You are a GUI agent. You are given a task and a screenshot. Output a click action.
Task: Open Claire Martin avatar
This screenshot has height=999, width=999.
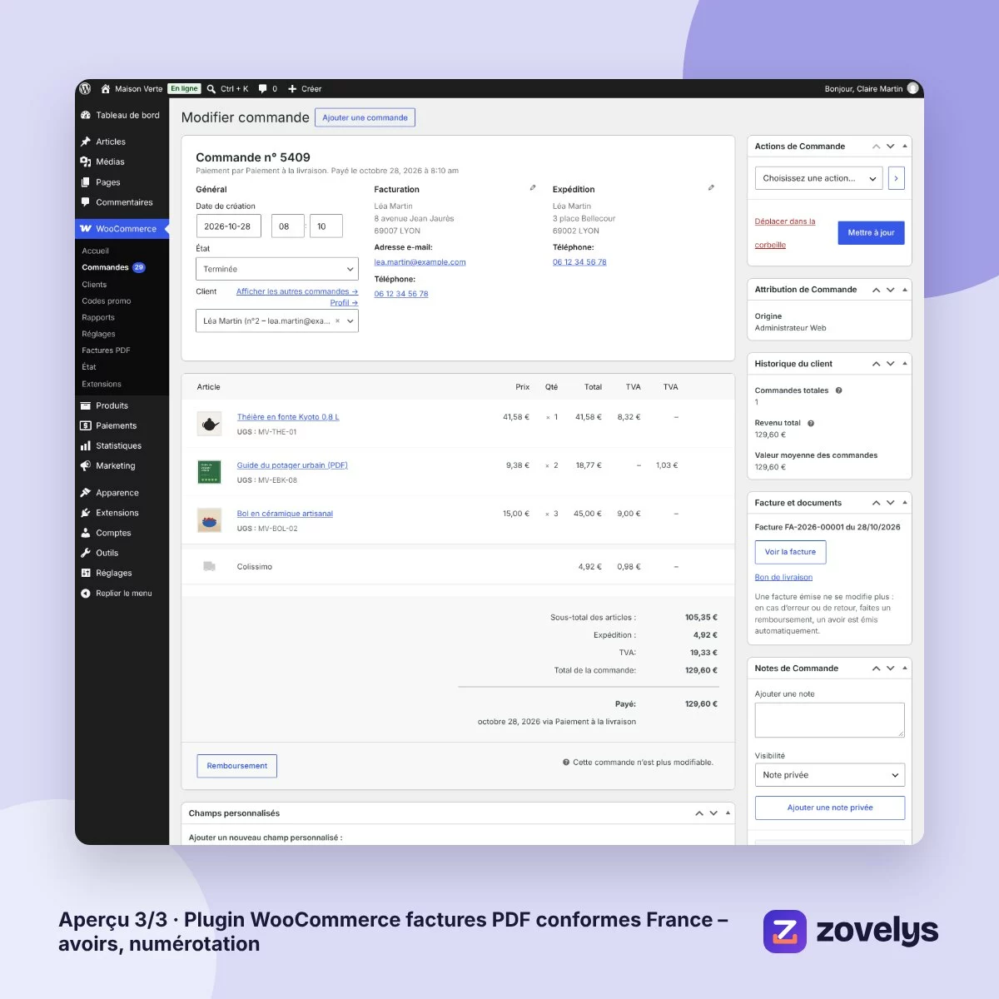pos(913,88)
